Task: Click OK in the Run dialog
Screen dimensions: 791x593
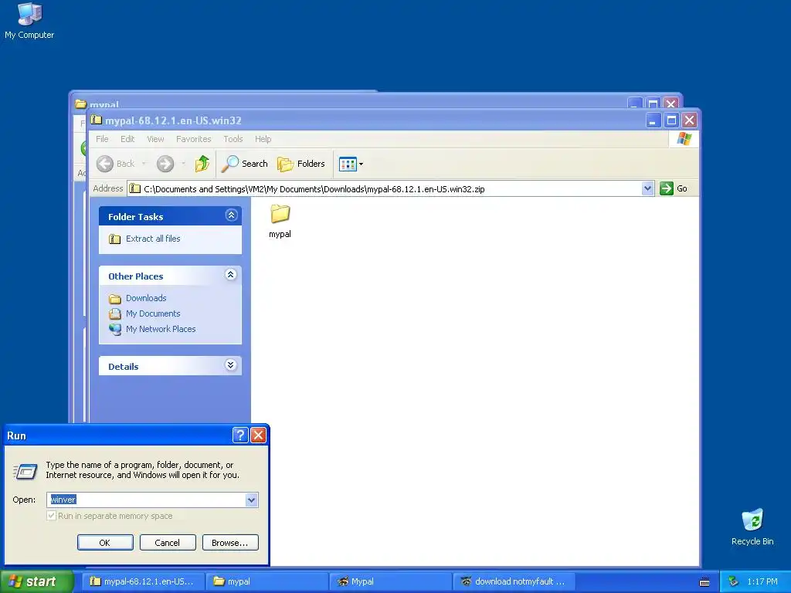Action: (105, 543)
